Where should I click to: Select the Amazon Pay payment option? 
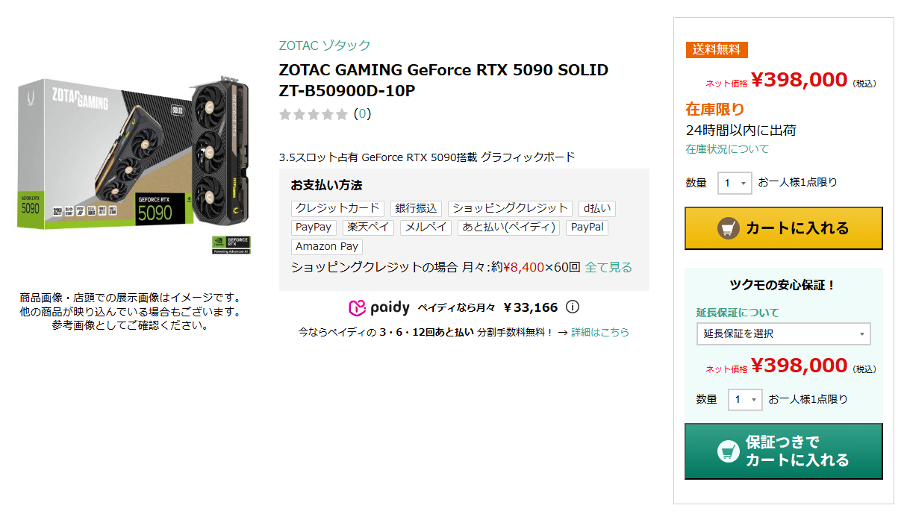click(x=326, y=246)
